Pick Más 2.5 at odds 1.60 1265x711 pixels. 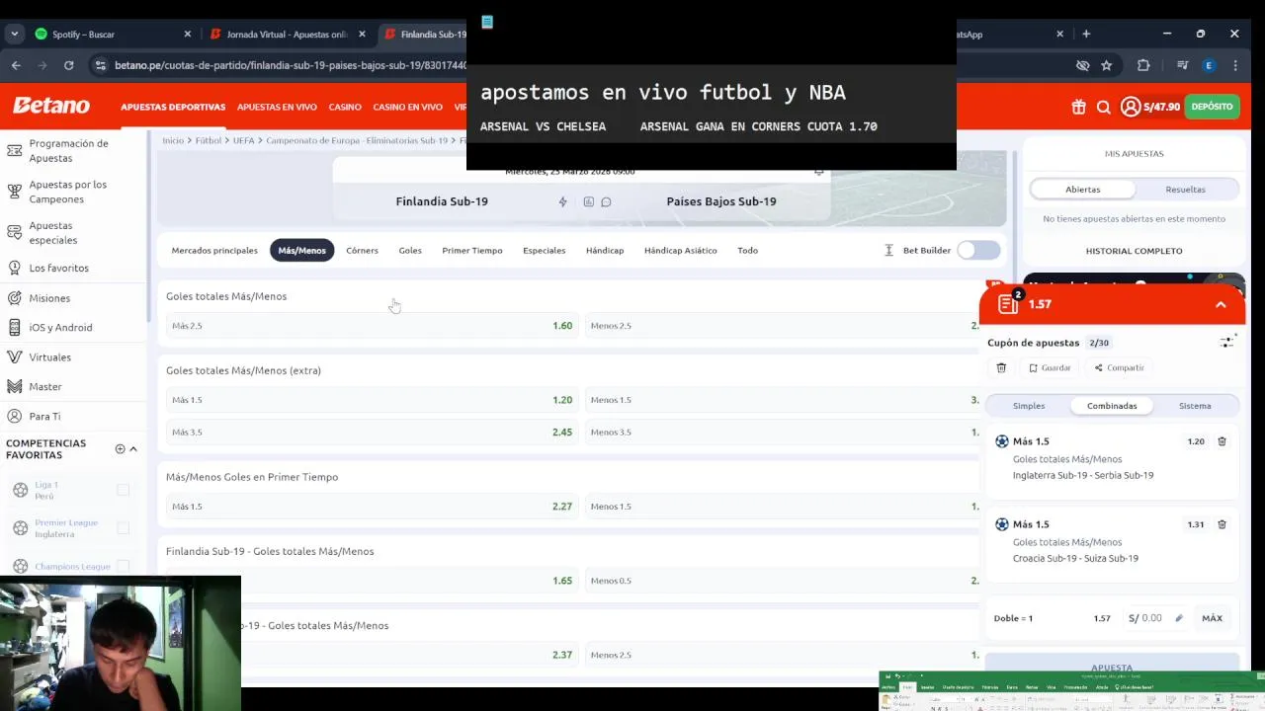pos(372,326)
